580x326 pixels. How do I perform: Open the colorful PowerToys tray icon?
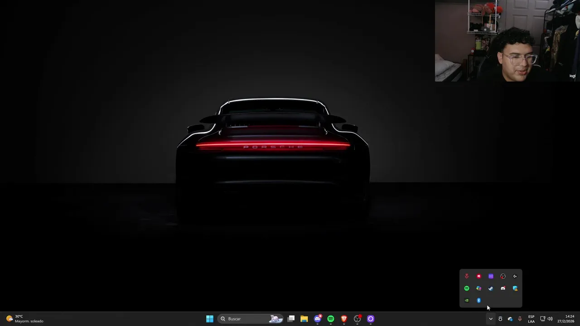click(x=478, y=288)
